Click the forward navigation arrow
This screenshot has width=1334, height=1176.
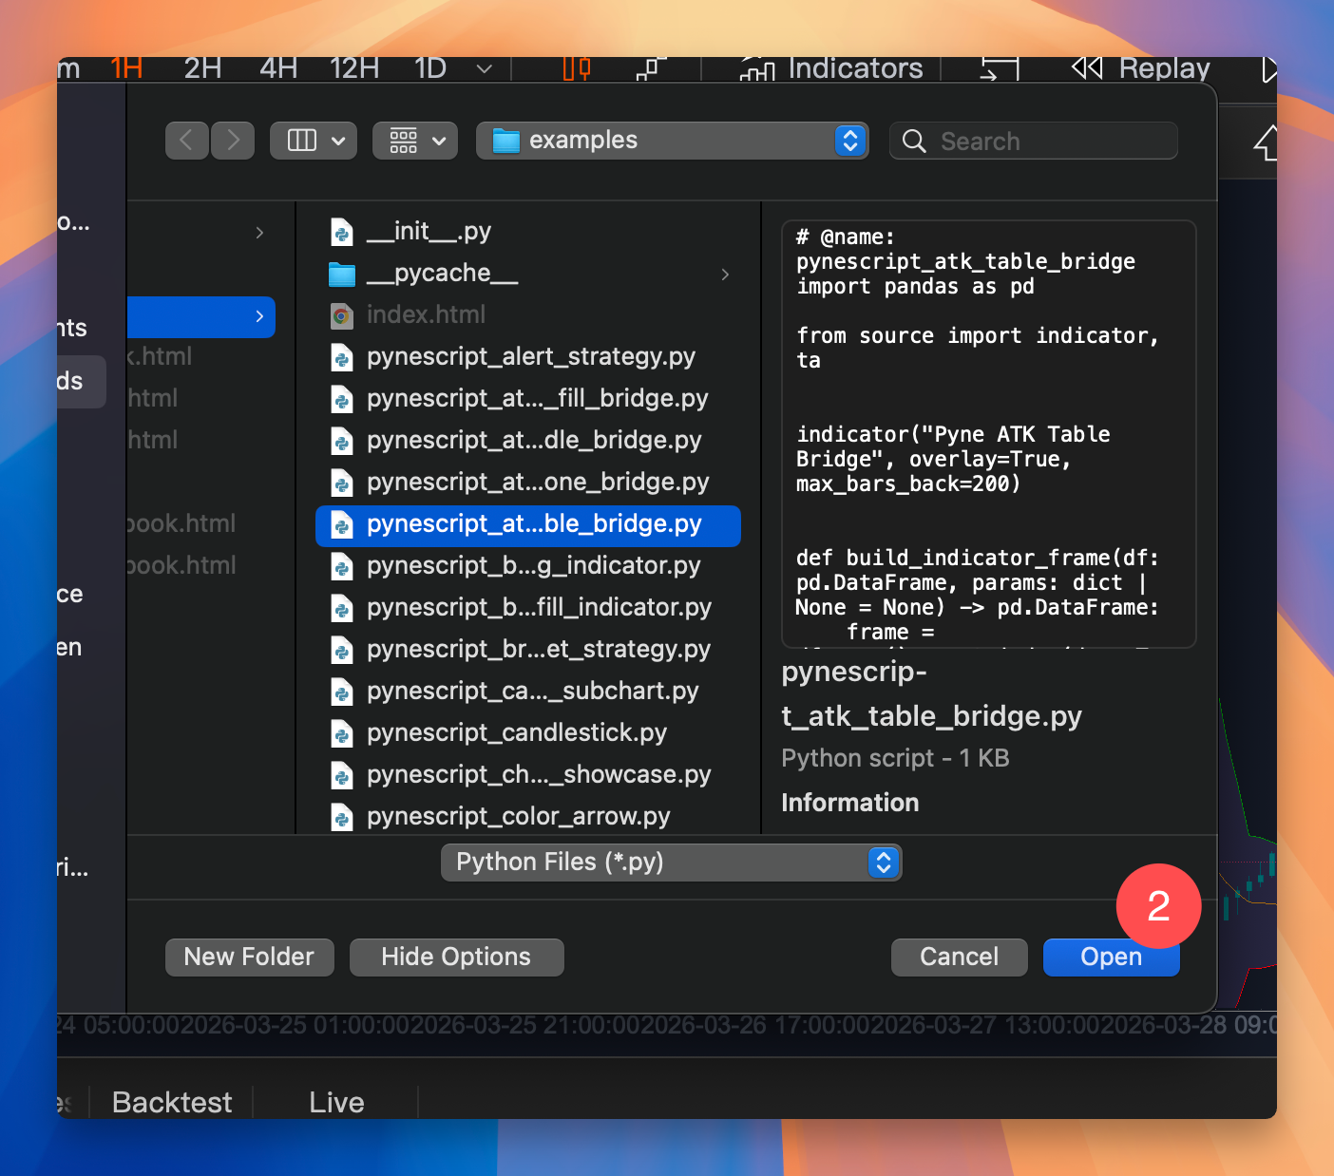pos(233,141)
